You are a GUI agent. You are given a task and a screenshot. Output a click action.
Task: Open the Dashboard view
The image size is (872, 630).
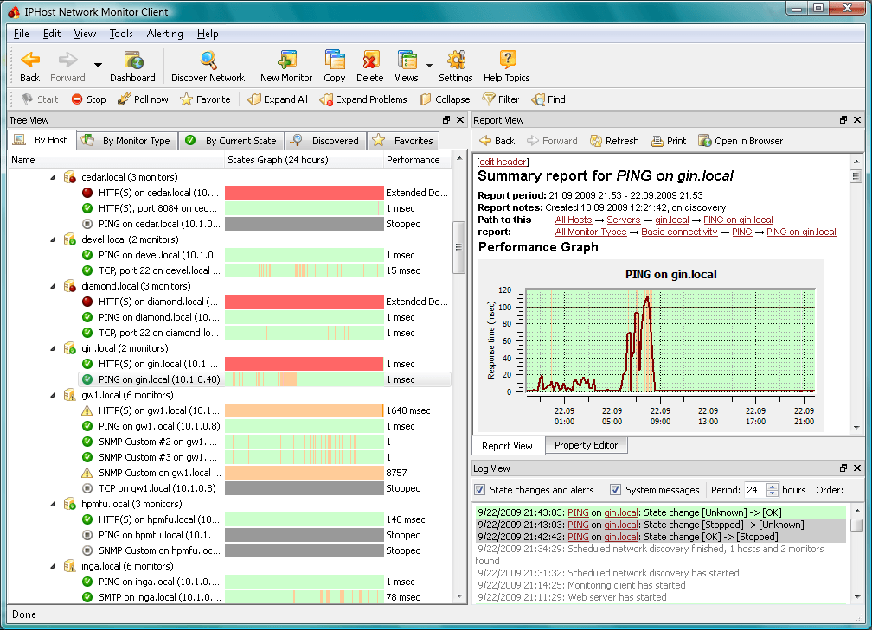[x=132, y=66]
